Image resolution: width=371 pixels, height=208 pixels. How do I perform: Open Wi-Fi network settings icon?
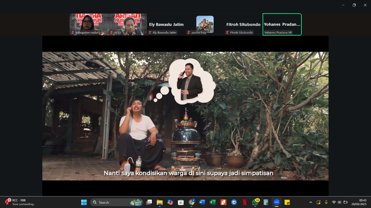[x=334, y=202]
